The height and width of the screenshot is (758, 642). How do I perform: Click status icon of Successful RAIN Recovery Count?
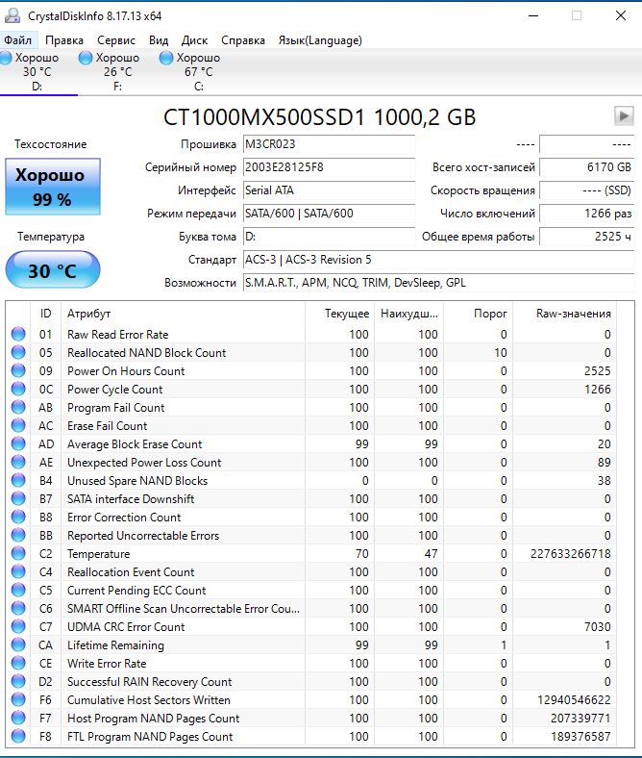[18, 681]
